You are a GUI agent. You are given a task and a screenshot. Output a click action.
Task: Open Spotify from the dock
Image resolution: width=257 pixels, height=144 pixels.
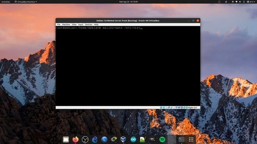tap(162, 140)
